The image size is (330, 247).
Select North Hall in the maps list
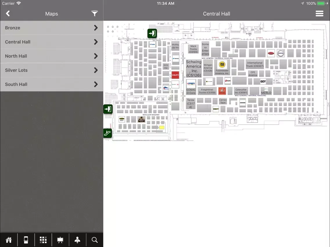tap(52, 56)
